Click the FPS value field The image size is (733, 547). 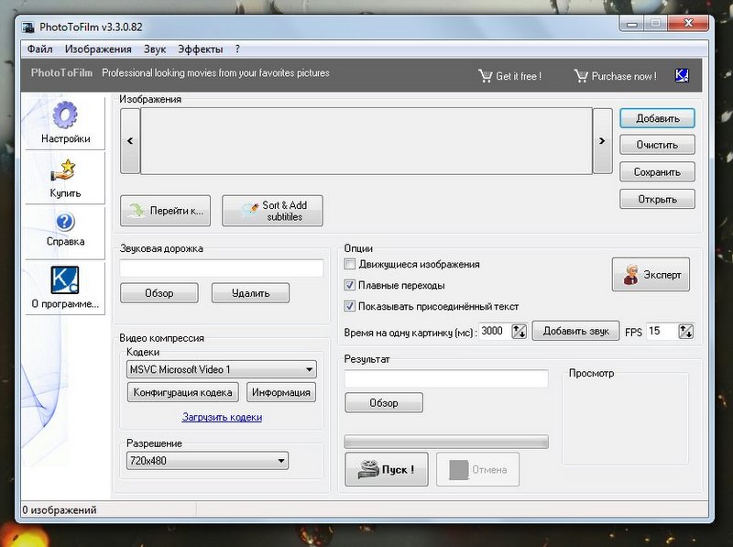click(662, 332)
